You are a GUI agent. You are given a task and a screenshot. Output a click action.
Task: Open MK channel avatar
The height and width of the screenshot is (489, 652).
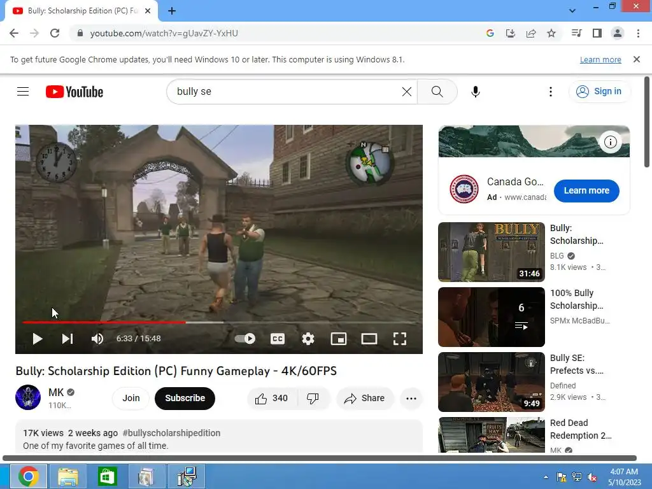coord(28,397)
